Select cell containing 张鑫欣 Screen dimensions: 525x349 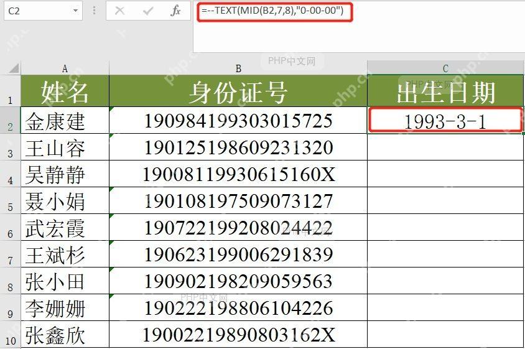pos(65,334)
